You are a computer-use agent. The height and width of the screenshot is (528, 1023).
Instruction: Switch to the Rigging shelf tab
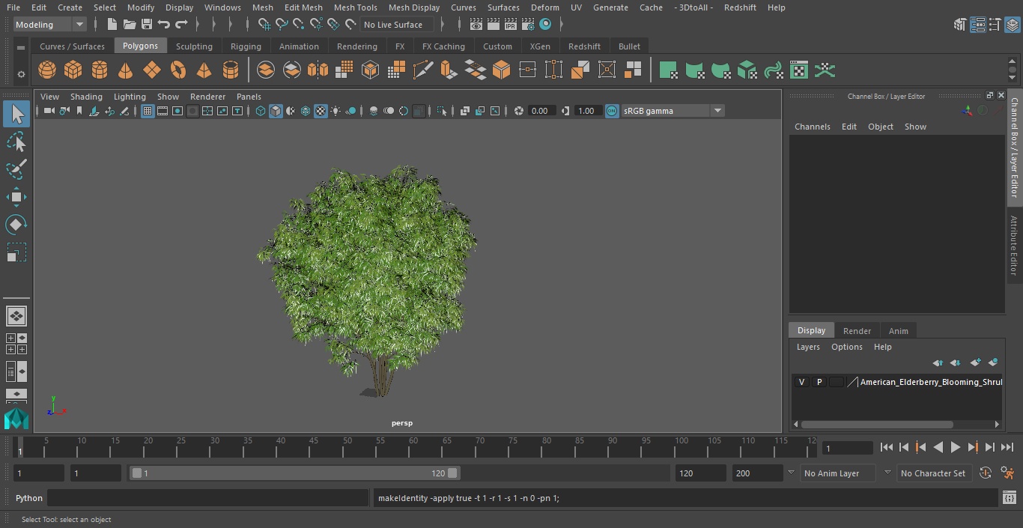246,46
